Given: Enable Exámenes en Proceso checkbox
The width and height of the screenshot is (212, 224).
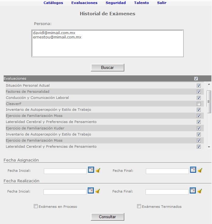Looking at the screenshot, I should point(36,206).
